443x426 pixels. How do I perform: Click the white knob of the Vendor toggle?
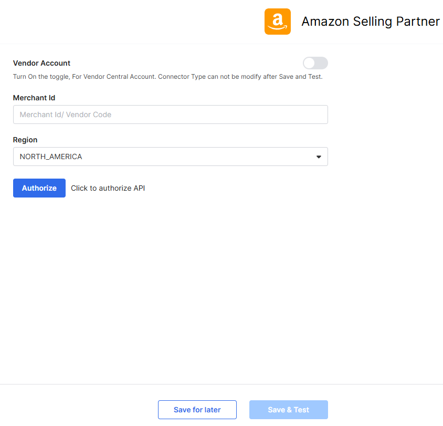309,63
